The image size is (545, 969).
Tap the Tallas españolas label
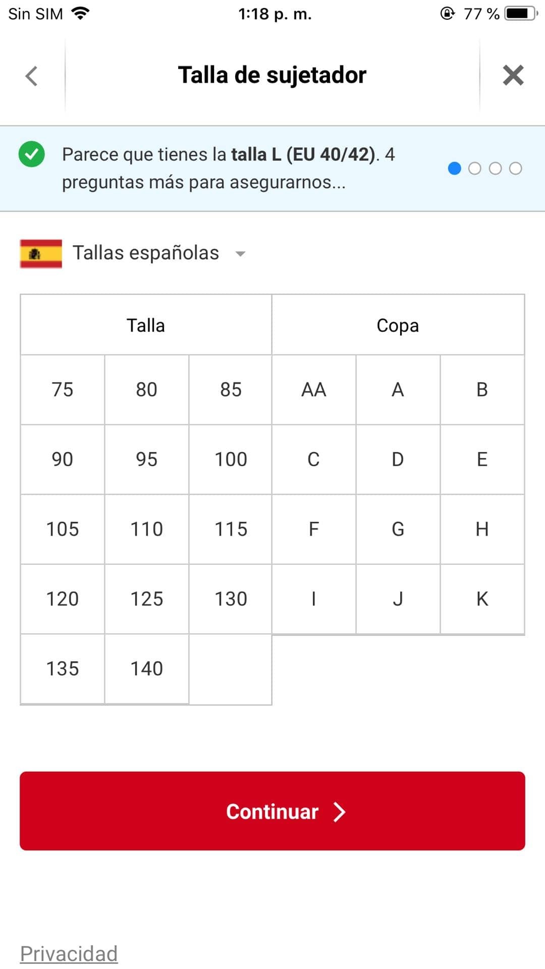point(146,253)
